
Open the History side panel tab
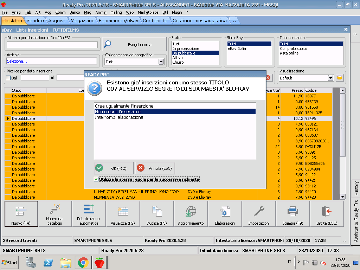tap(356, 188)
